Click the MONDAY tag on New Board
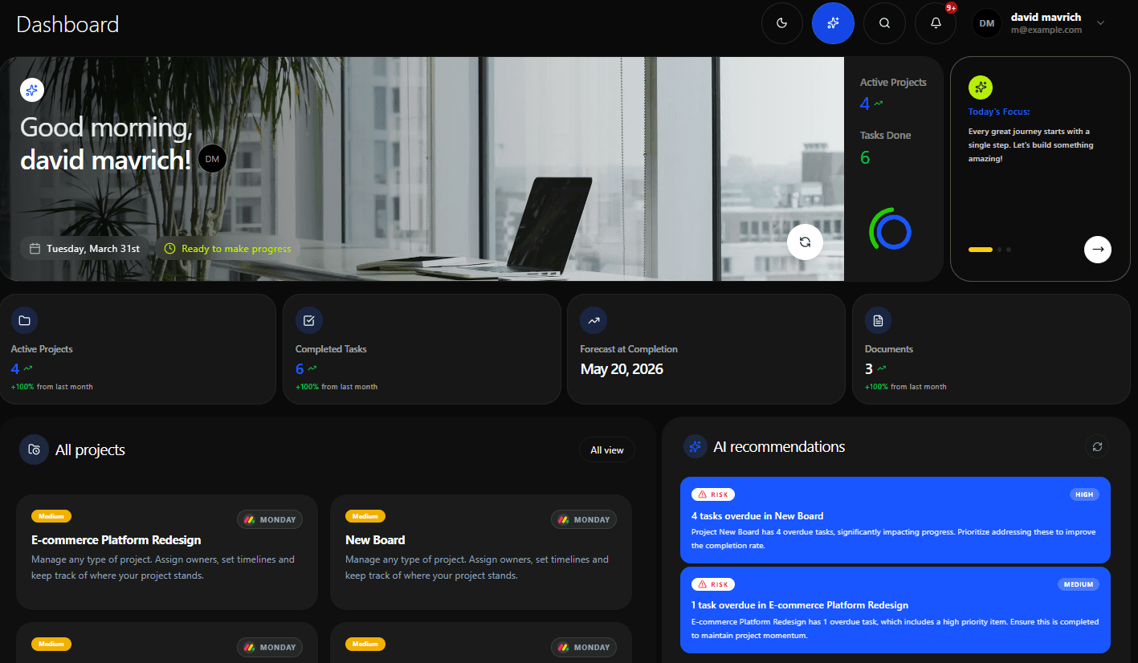This screenshot has width=1138, height=663. tap(584, 519)
